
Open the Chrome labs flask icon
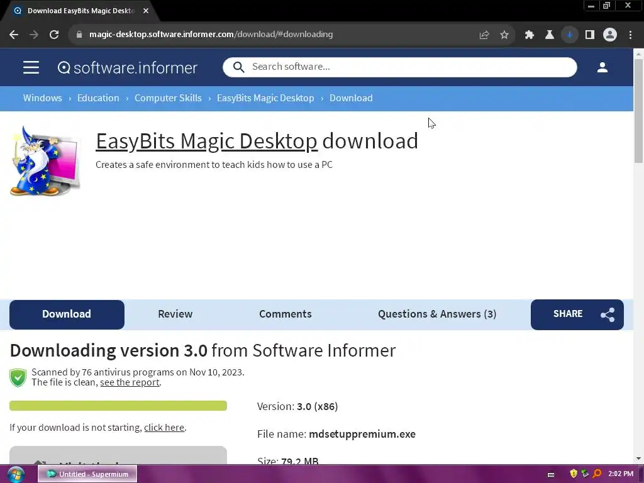[x=550, y=35]
